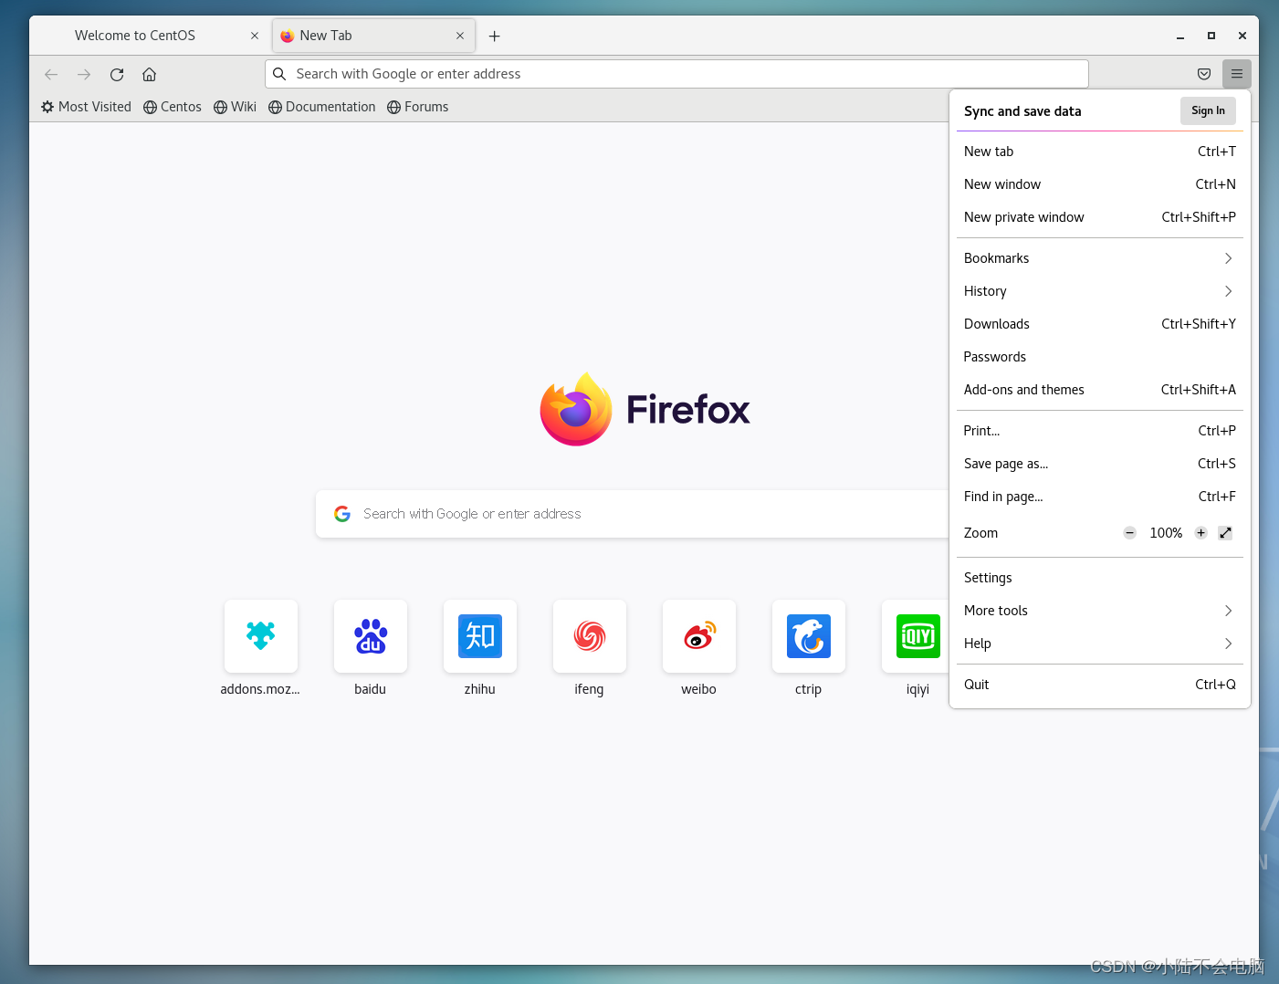Viewport: 1279px width, 984px height.
Task: Open the Save to Pocket icon
Action: 1203,74
